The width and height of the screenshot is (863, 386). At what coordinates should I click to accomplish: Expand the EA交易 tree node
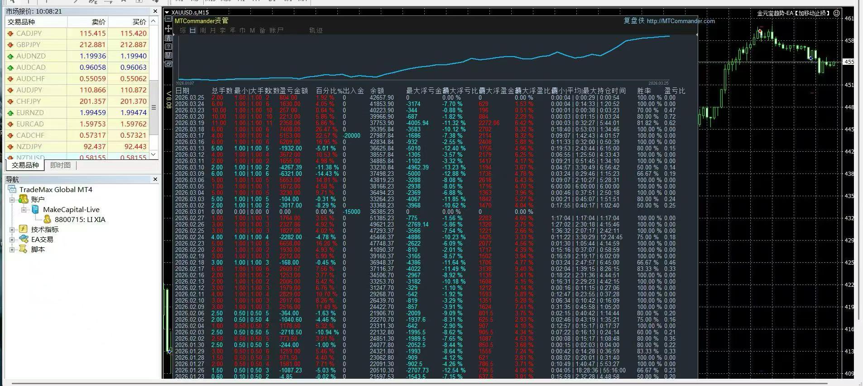[12, 239]
